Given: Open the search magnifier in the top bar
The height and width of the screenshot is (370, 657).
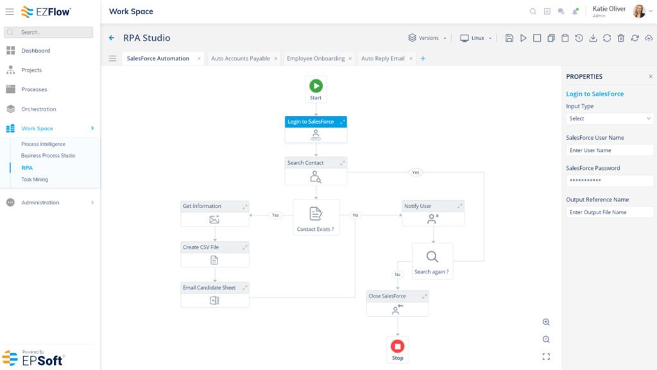Looking at the screenshot, I should [x=533, y=11].
